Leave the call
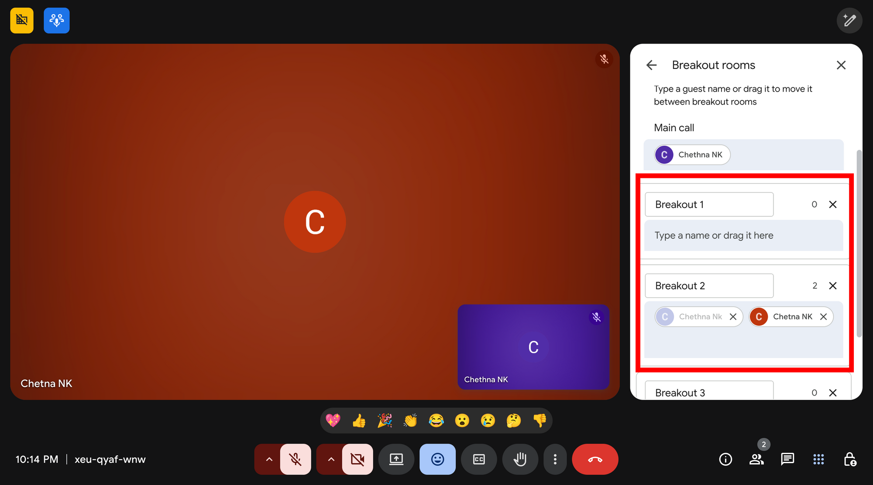 click(x=595, y=459)
